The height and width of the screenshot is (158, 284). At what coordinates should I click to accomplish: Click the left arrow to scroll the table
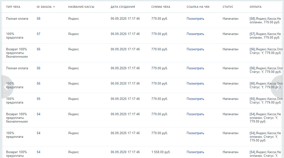5,87
